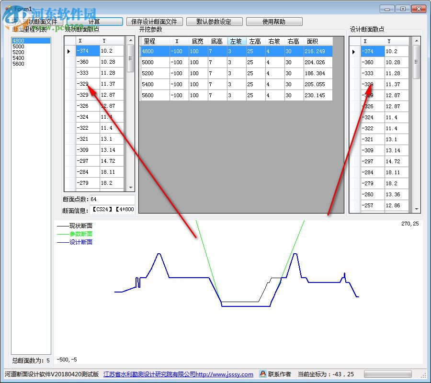Select X cell -321 in 设计断面散点
Image resolution: width=431 pixels, height=383 pixels.
(x=373, y=140)
